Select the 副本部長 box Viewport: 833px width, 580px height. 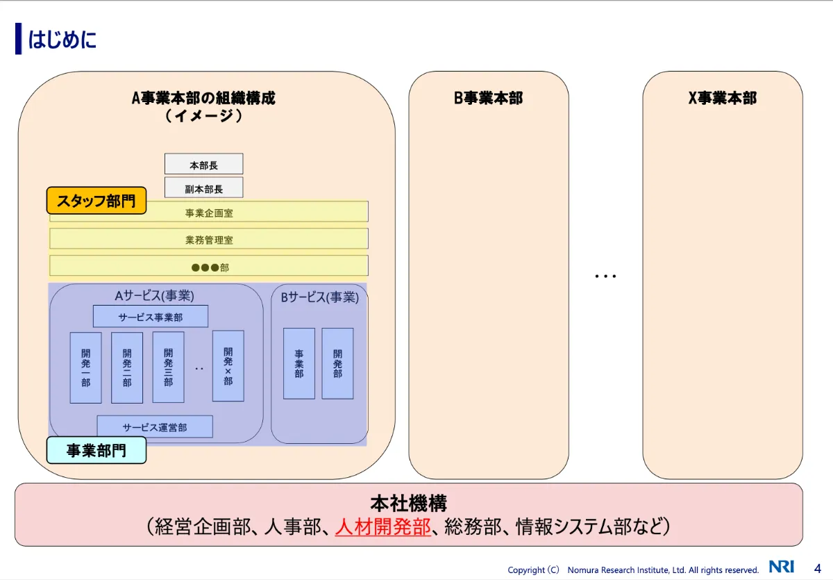(x=203, y=187)
